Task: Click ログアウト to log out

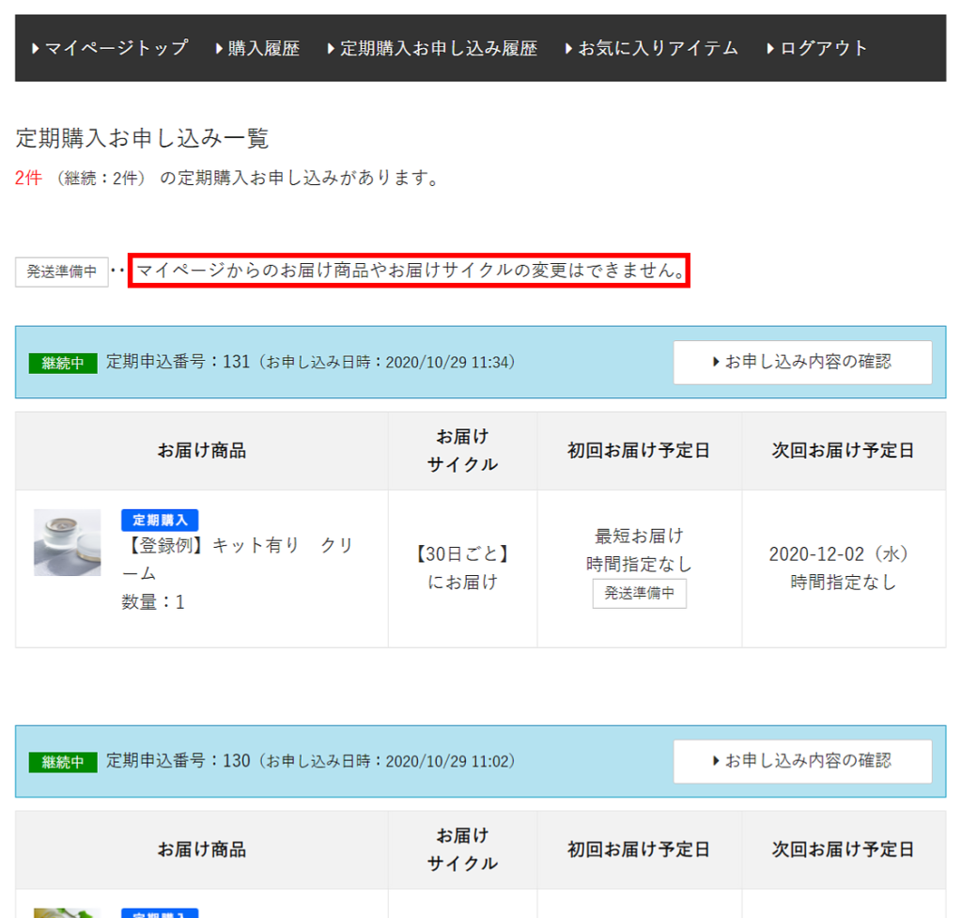Action: pyautogui.click(x=817, y=48)
